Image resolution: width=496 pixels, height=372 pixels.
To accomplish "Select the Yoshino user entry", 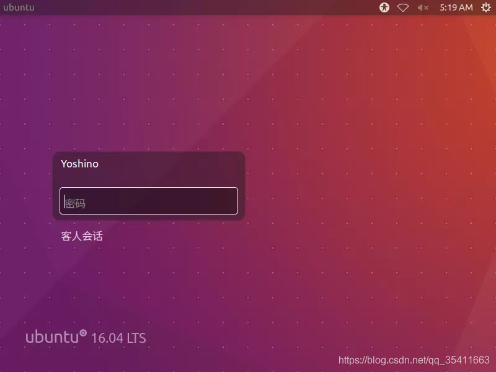I will pyautogui.click(x=79, y=164).
